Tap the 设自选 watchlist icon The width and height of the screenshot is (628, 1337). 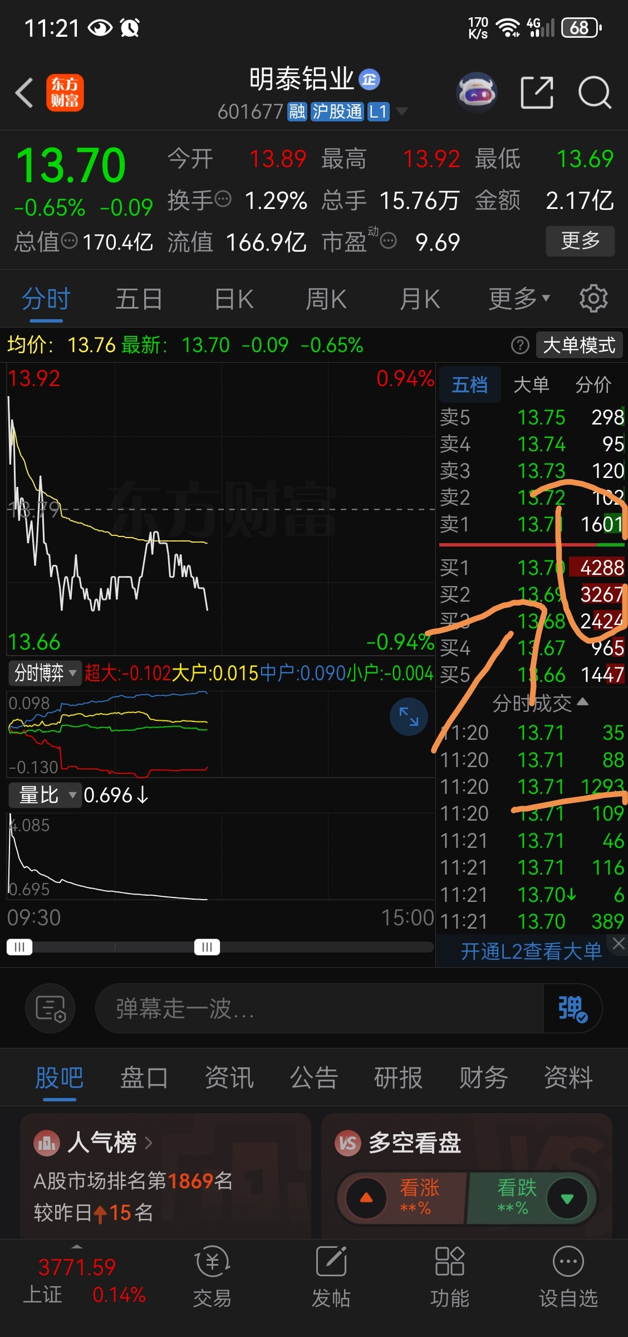(568, 1277)
